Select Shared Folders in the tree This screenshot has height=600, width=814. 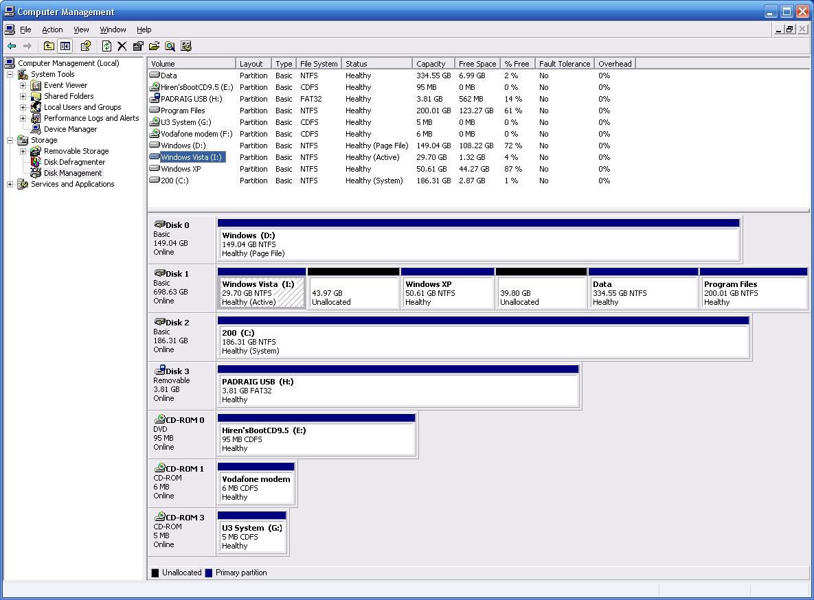[69, 96]
